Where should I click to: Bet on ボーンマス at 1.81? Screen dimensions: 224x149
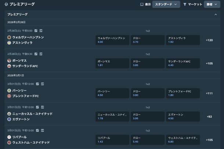point(112,63)
